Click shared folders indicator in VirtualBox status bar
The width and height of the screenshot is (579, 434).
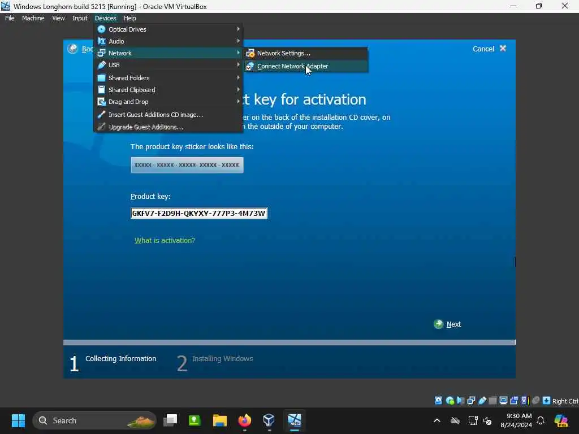coord(492,401)
